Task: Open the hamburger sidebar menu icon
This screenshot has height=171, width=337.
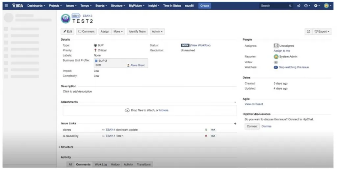Action: 7,6
